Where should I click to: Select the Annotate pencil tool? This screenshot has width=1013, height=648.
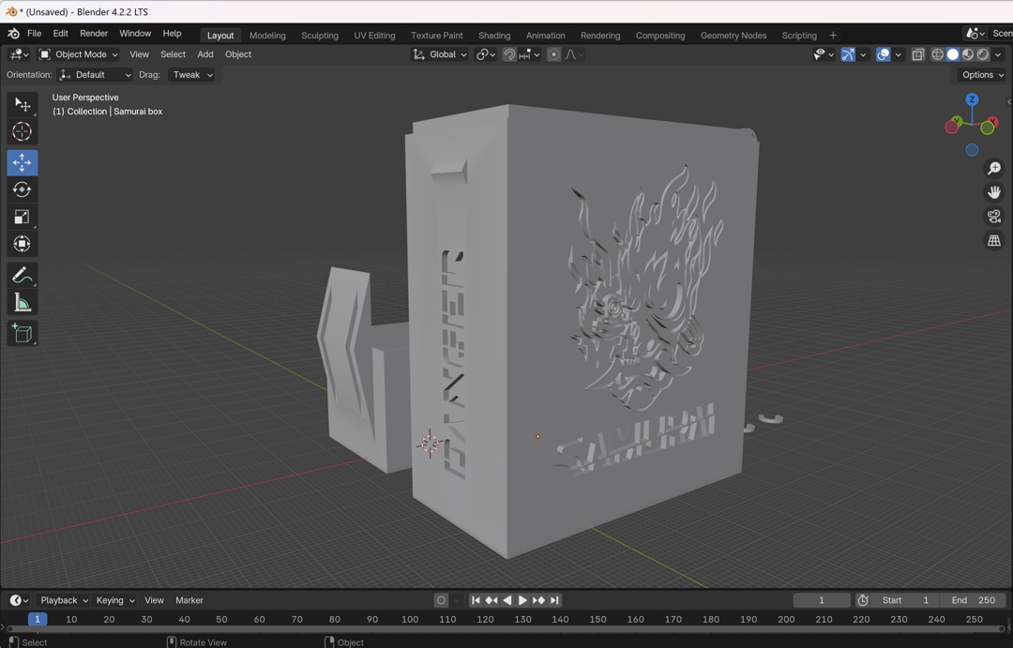(x=22, y=276)
